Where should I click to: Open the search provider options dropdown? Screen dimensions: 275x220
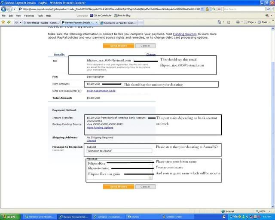pos(272,9)
